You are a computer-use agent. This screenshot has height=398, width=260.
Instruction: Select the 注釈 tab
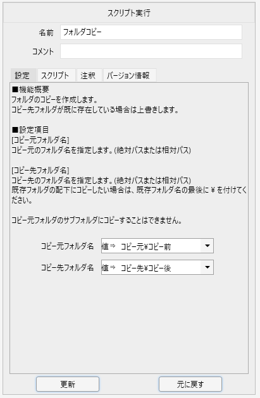89,75
